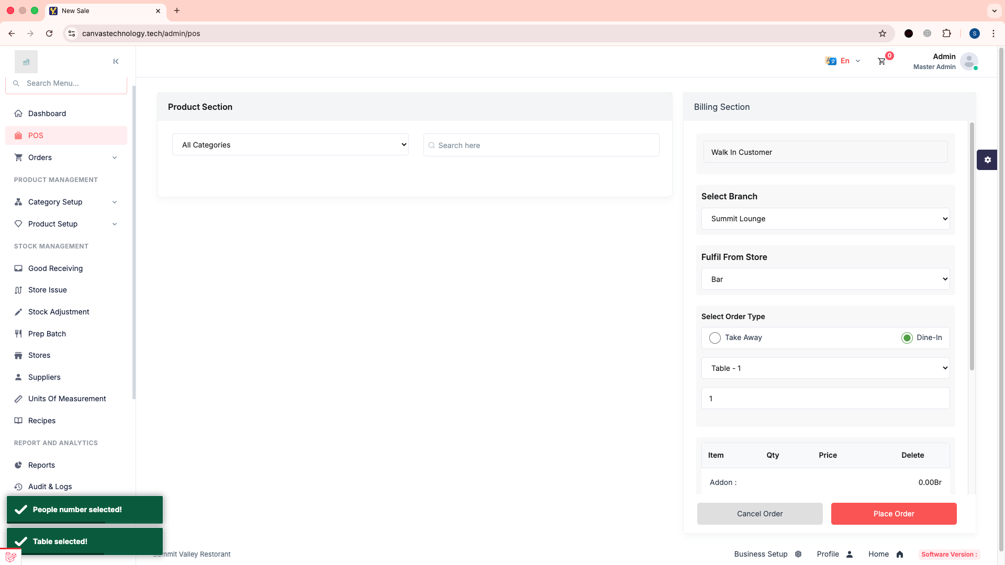Click the language translate icon

click(831, 61)
